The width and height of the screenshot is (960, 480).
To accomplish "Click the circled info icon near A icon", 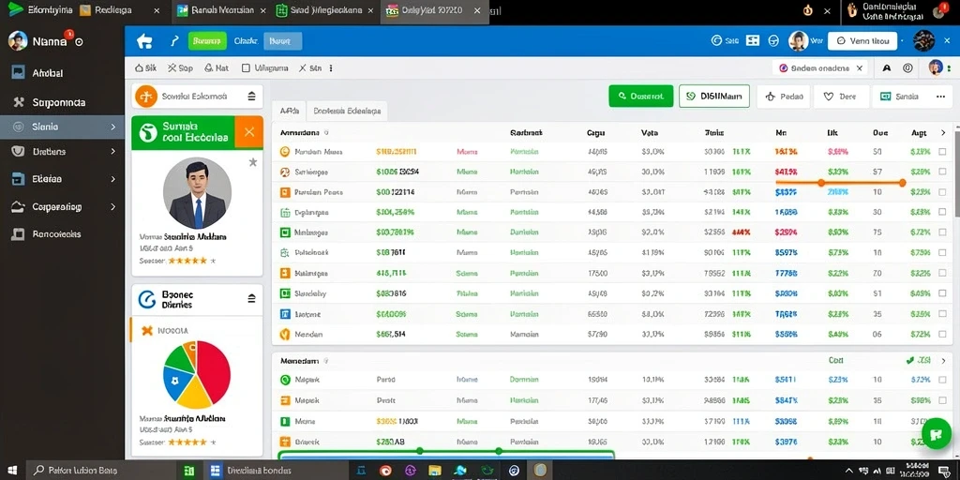I will tap(907, 68).
